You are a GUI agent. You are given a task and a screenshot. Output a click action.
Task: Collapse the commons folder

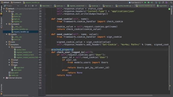[x=9, y=47]
